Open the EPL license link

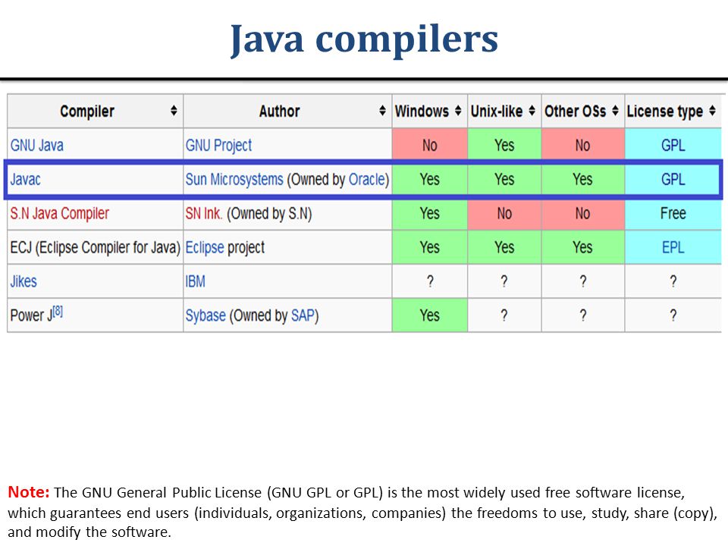(673, 247)
